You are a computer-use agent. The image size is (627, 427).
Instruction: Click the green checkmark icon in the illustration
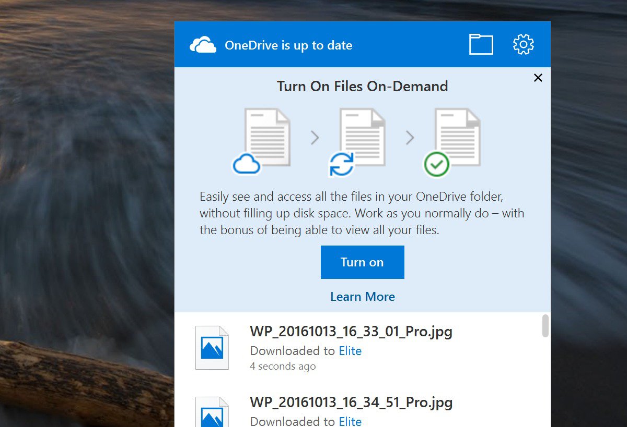437,164
